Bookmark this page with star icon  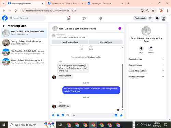[x=153, y=11]
